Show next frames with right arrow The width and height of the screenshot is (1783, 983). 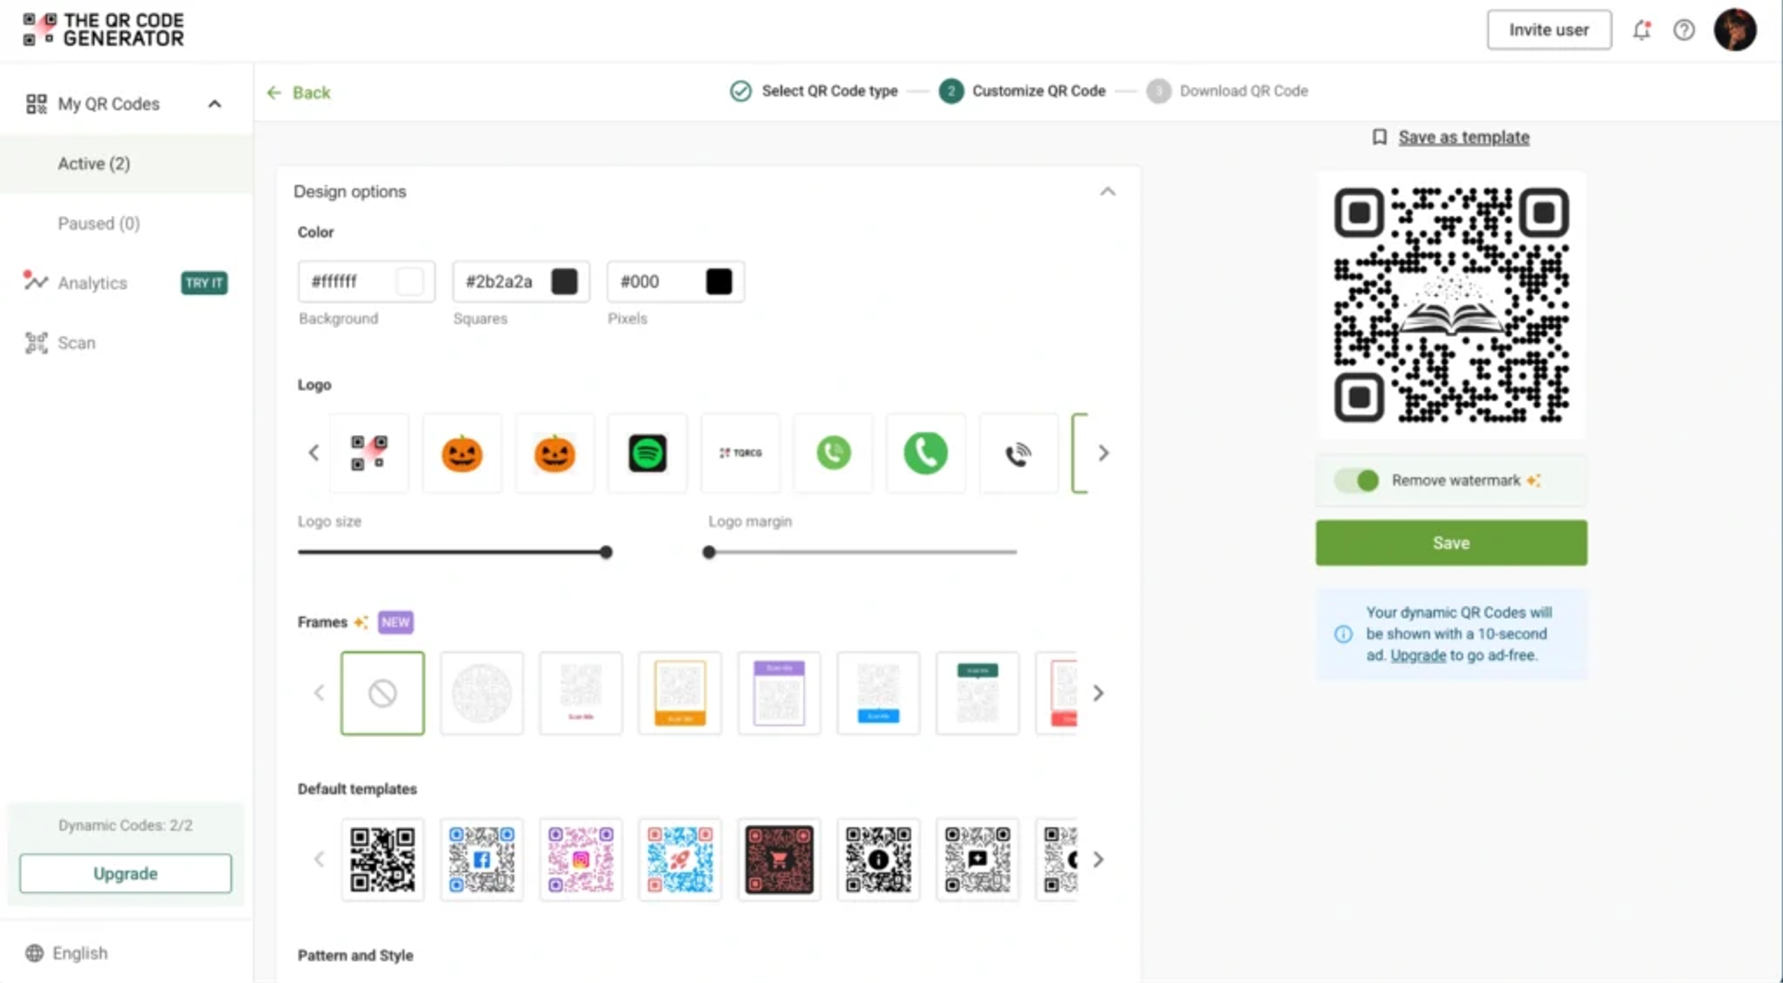1099,693
